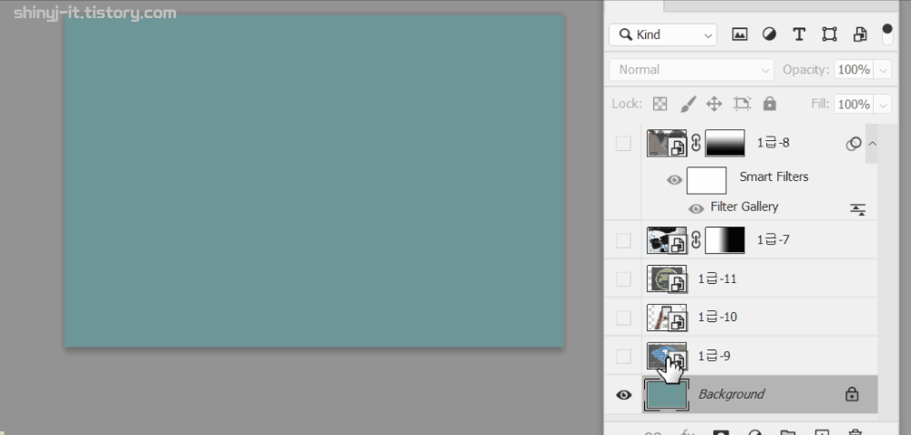The image size is (911, 435).
Task: Click the Fill value field
Action: point(854,105)
